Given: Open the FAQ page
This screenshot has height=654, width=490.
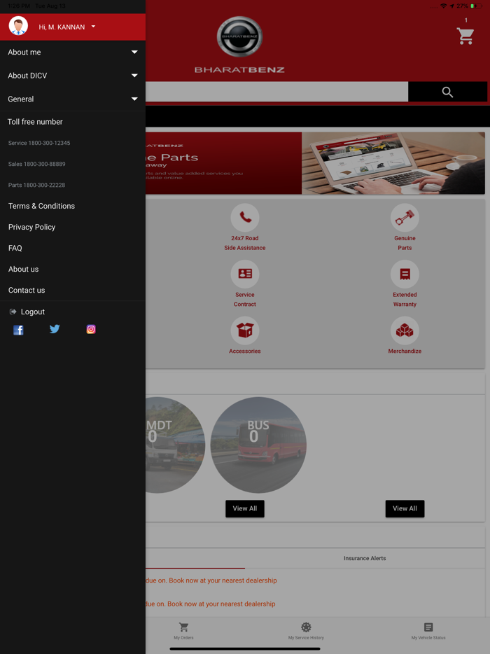Looking at the screenshot, I should 15,248.
